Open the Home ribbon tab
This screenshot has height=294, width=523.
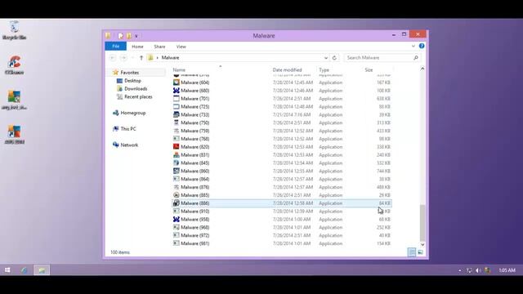click(137, 47)
